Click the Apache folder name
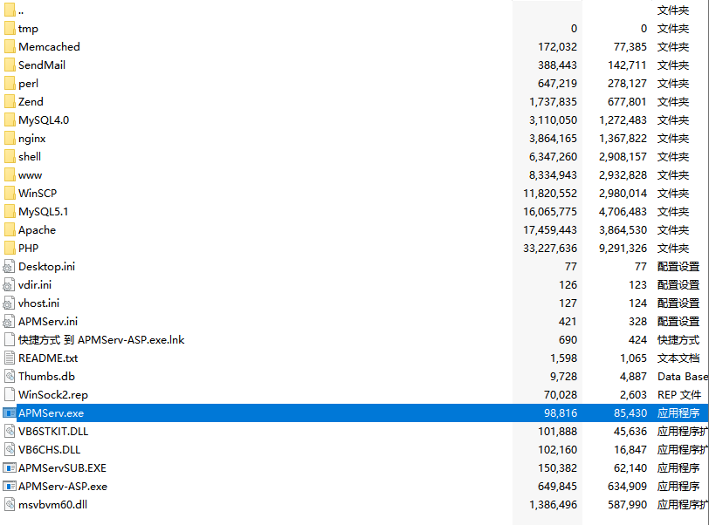This screenshot has height=525, width=709. pos(37,230)
